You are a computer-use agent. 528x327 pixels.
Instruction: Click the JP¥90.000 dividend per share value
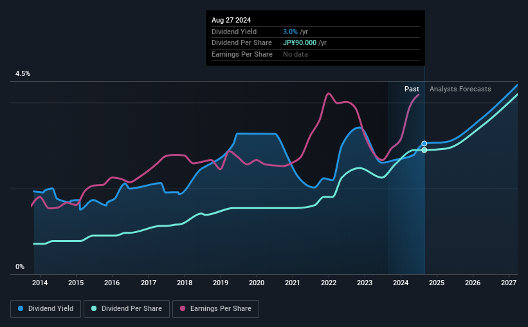(299, 43)
